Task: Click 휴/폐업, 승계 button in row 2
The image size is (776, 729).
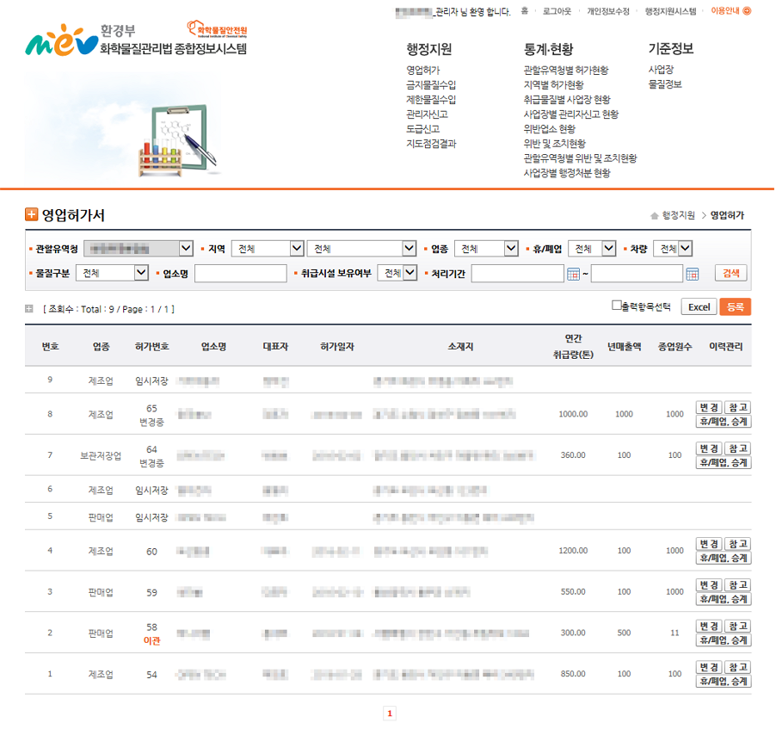Action: 724,640
